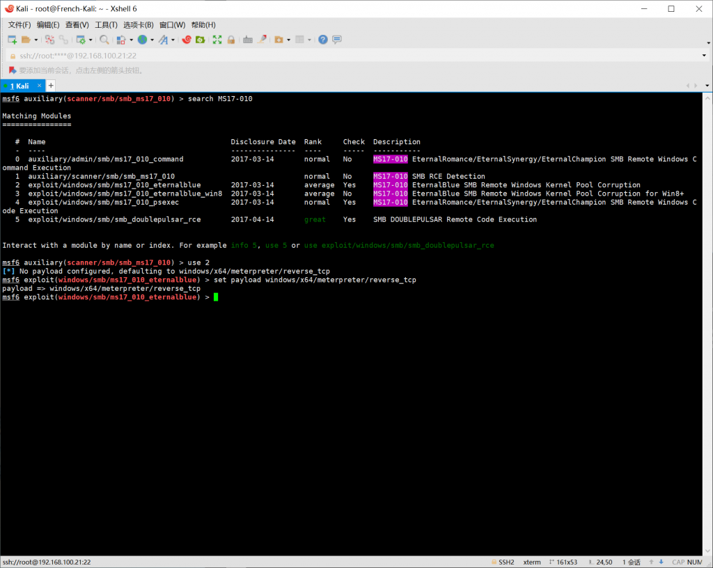
Task: Click the "1 会话" status bar entry
Action: coord(631,562)
